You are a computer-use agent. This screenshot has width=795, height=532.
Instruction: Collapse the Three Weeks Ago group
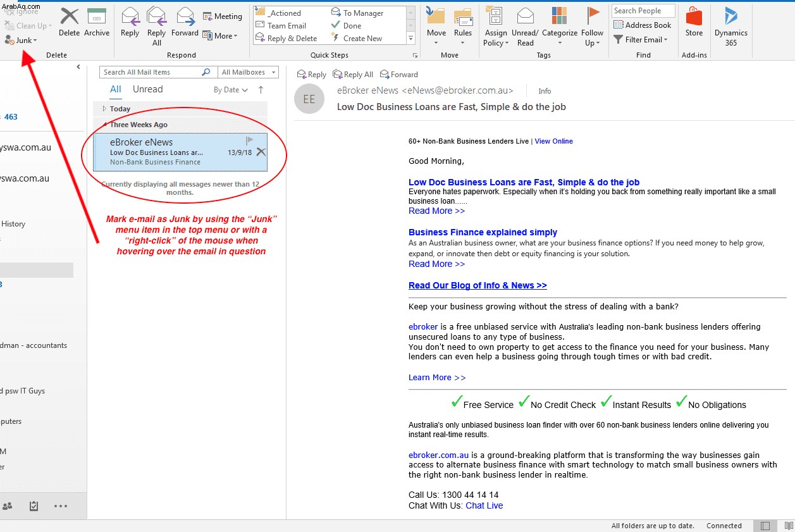105,125
